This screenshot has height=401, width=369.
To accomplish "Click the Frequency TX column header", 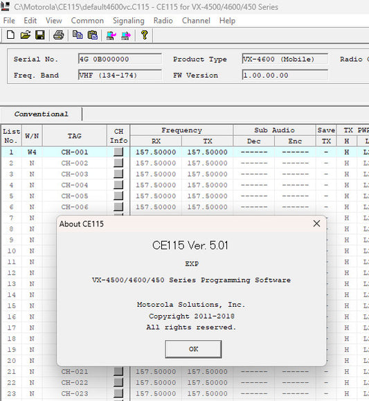I will click(x=208, y=141).
